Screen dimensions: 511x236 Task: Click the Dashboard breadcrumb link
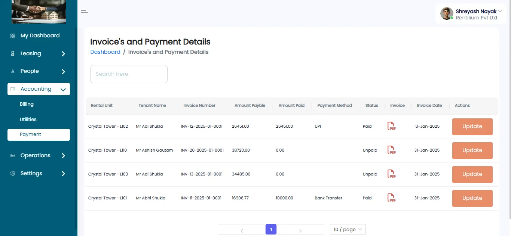[105, 52]
